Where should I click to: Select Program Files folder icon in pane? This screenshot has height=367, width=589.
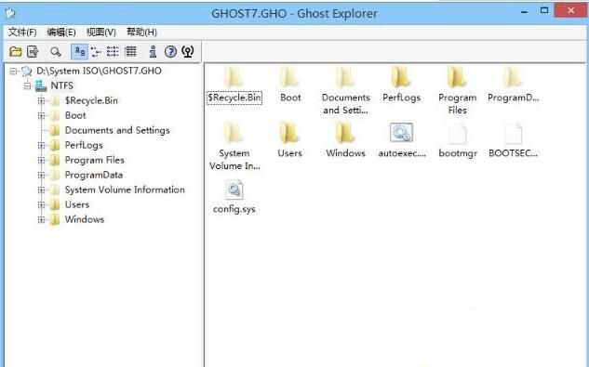point(457,78)
